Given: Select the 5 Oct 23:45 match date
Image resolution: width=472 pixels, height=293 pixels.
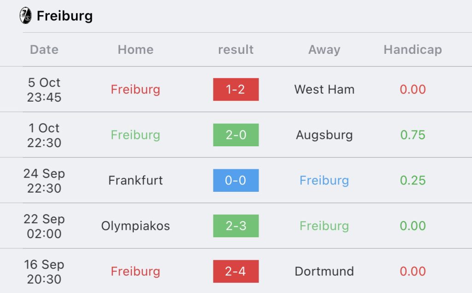Looking at the screenshot, I should point(44,90).
